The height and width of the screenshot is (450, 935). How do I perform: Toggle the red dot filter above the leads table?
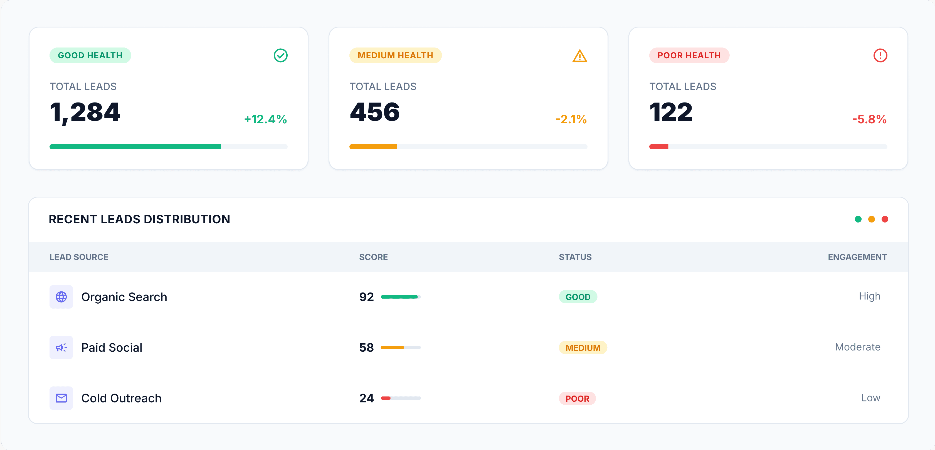point(885,219)
